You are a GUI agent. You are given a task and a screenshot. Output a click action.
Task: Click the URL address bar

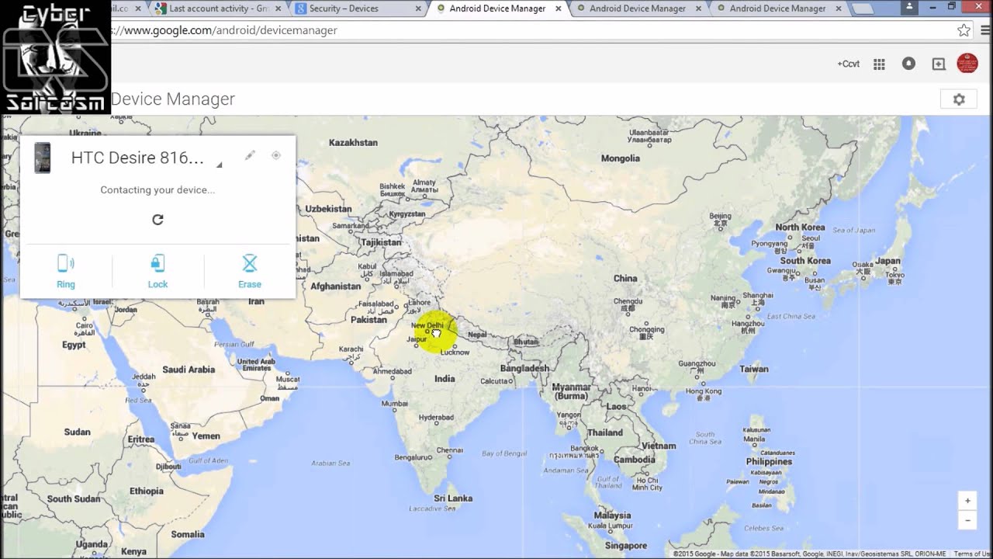tap(528, 30)
